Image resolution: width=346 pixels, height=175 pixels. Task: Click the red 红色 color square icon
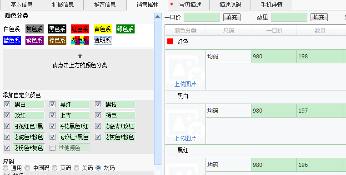[170, 42]
